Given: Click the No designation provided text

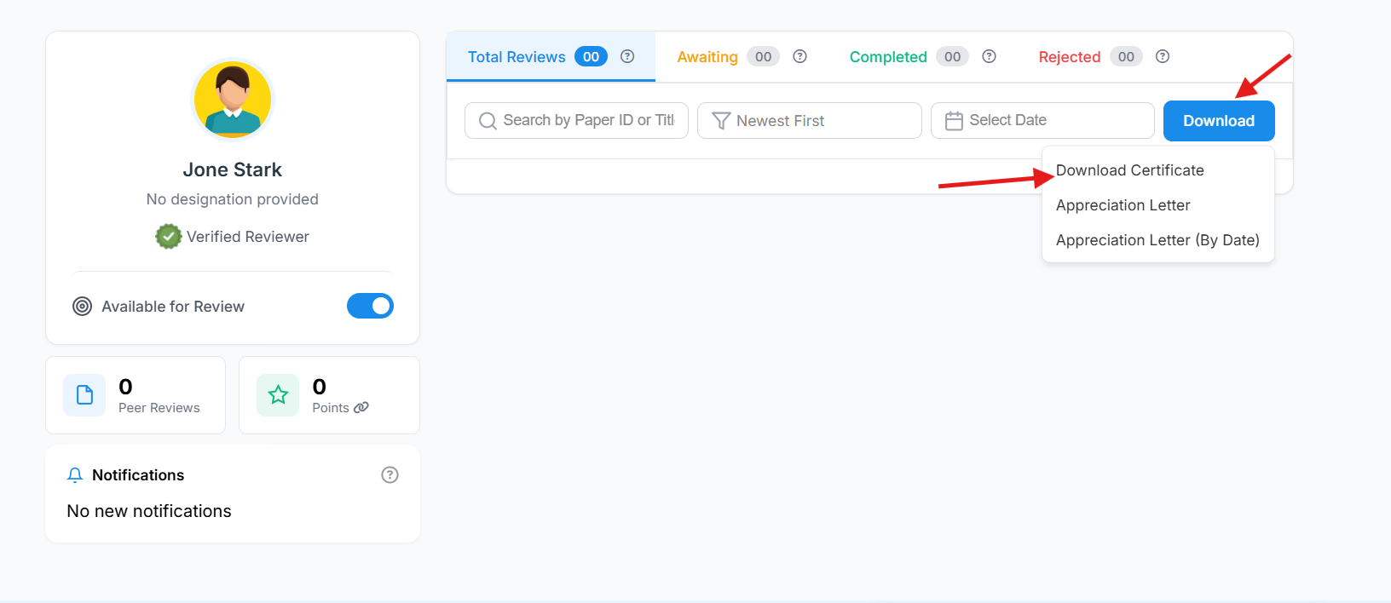Looking at the screenshot, I should click(x=233, y=199).
